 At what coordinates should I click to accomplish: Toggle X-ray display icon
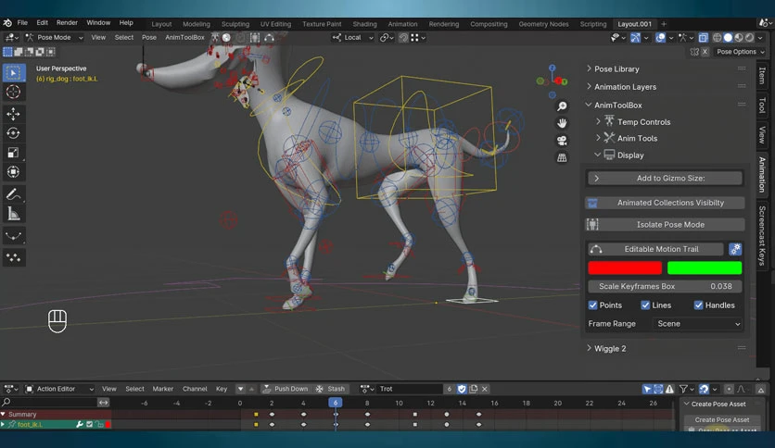click(x=703, y=38)
